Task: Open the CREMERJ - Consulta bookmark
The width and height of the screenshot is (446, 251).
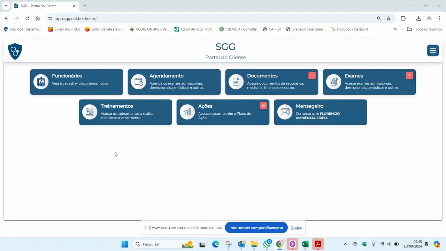Action: click(x=238, y=29)
